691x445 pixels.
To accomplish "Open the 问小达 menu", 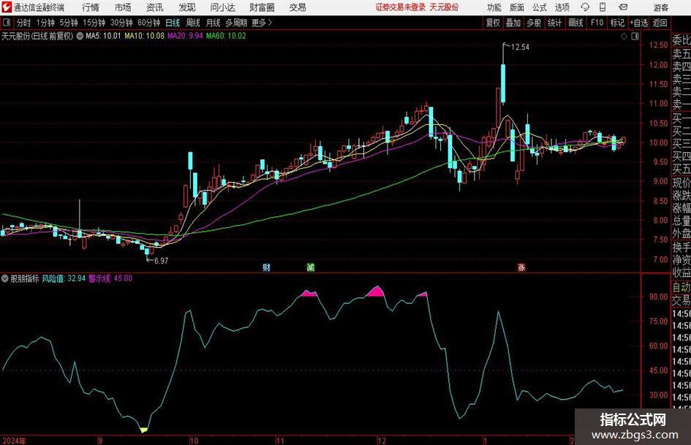I will pos(222,7).
